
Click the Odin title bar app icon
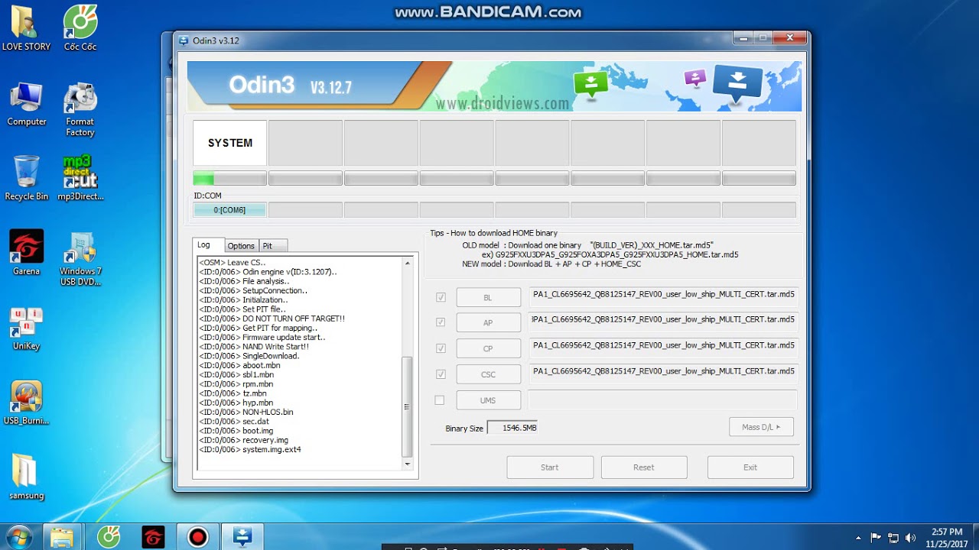pos(184,40)
